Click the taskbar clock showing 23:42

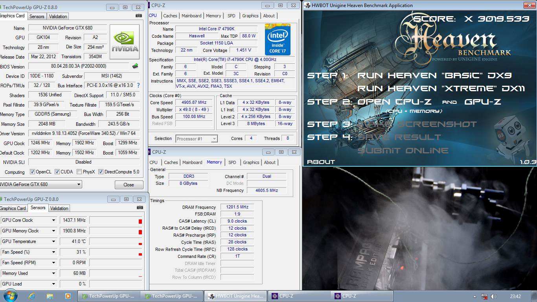(x=515, y=296)
